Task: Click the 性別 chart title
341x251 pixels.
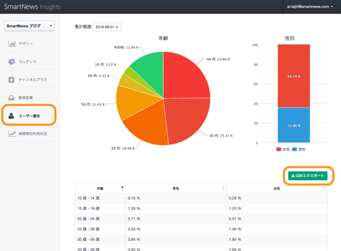Action: coord(290,38)
